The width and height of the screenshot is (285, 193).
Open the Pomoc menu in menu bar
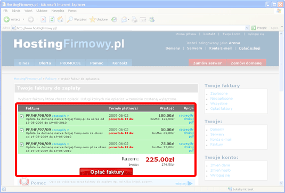tap(72, 11)
